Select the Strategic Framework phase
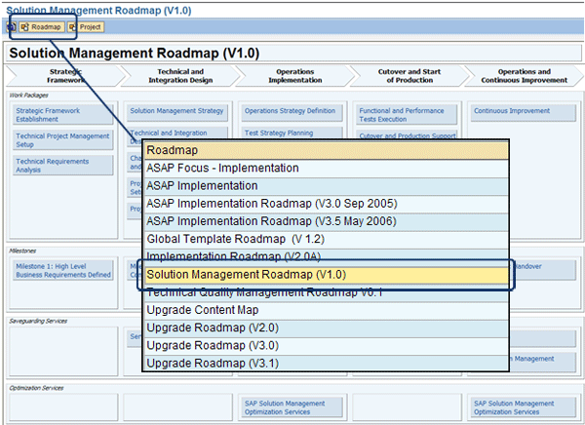The width and height of the screenshot is (585, 425). coord(65,76)
